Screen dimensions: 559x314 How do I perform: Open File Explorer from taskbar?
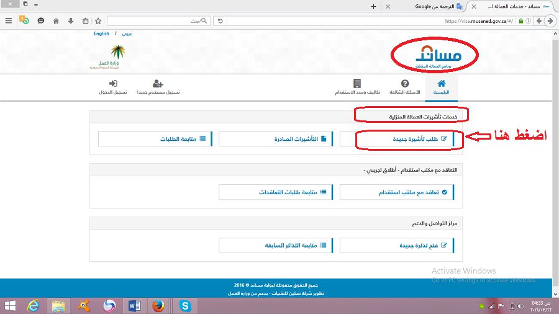tap(58, 306)
